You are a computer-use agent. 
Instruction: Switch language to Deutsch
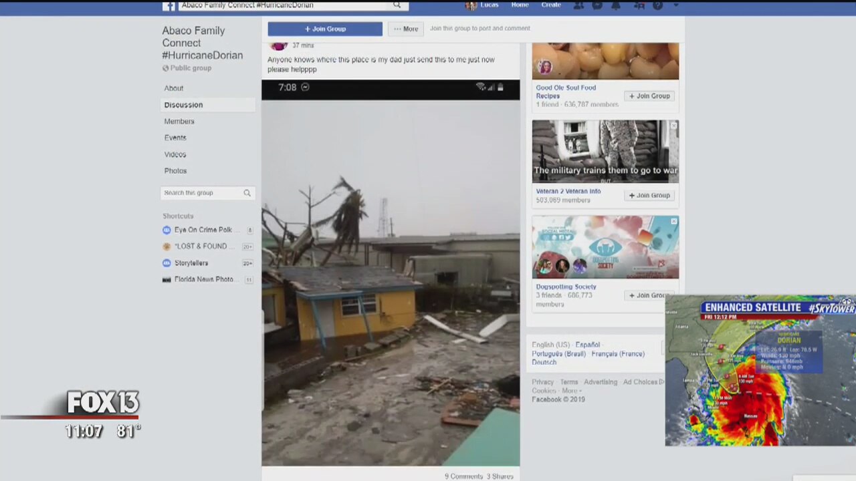click(544, 362)
